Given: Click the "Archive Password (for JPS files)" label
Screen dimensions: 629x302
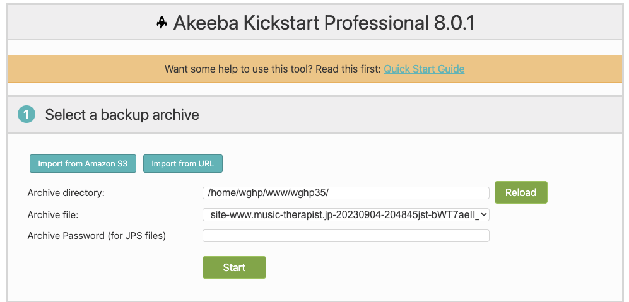Looking at the screenshot, I should point(97,236).
